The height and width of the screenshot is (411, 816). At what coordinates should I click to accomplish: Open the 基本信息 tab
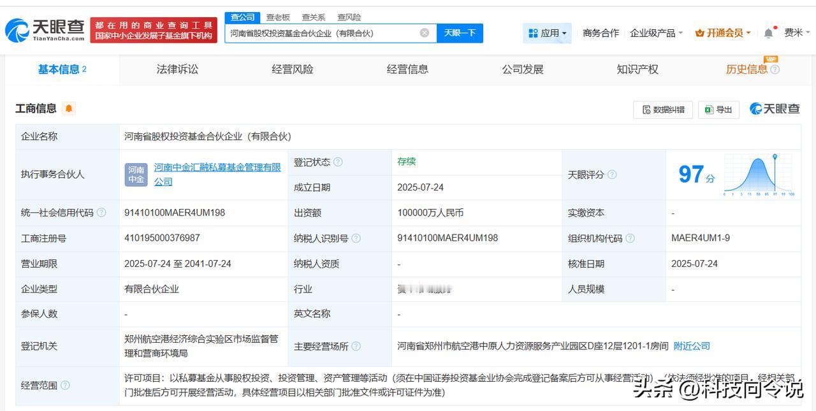point(62,69)
